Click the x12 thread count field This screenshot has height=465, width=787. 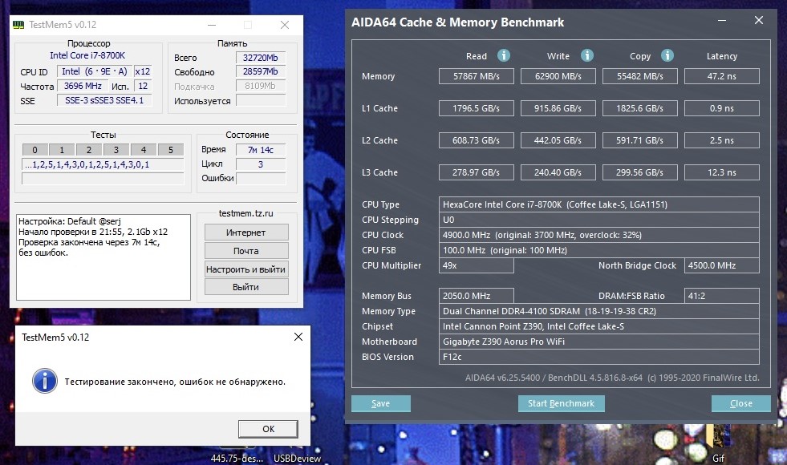tap(143, 71)
